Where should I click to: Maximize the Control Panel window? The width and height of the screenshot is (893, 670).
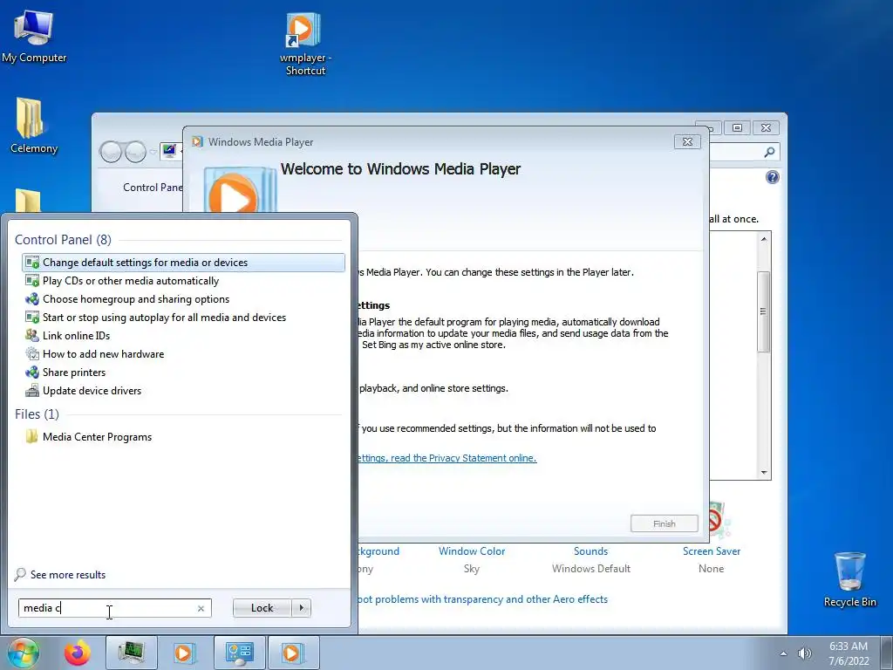737,127
